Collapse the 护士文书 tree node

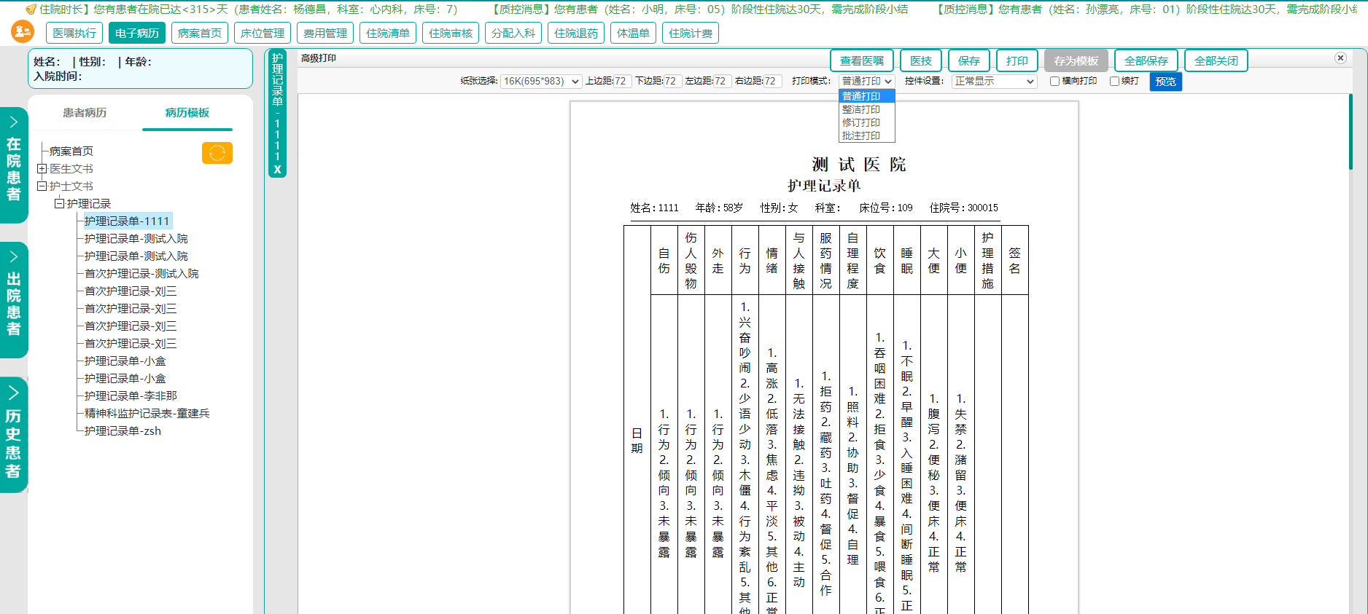click(42, 186)
